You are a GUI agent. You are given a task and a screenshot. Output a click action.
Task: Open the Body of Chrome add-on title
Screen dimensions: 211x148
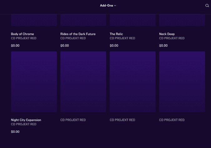[23, 34]
